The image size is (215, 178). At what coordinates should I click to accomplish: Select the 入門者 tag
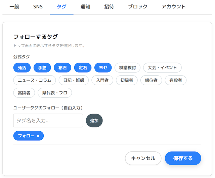pyautogui.click(x=102, y=80)
